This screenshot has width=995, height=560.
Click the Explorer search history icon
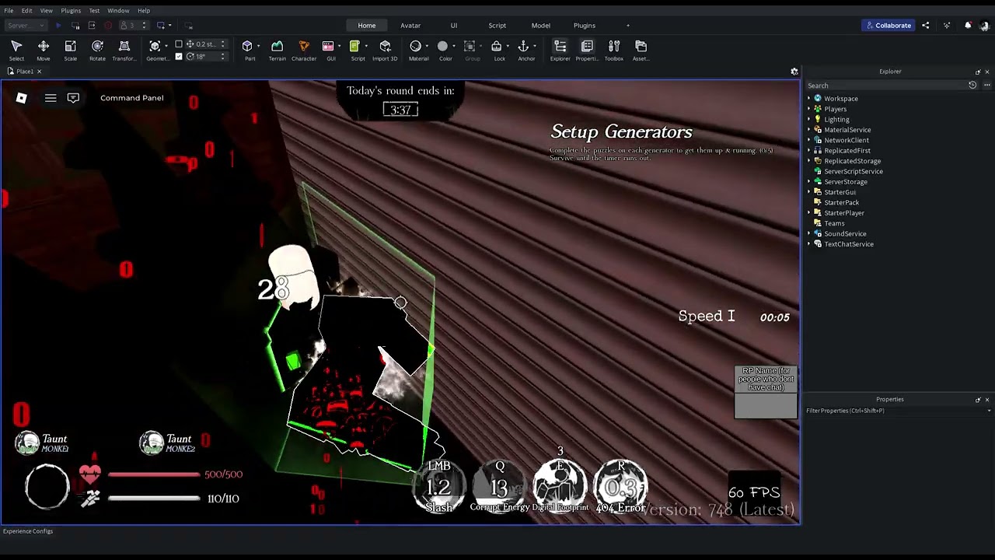pyautogui.click(x=972, y=86)
